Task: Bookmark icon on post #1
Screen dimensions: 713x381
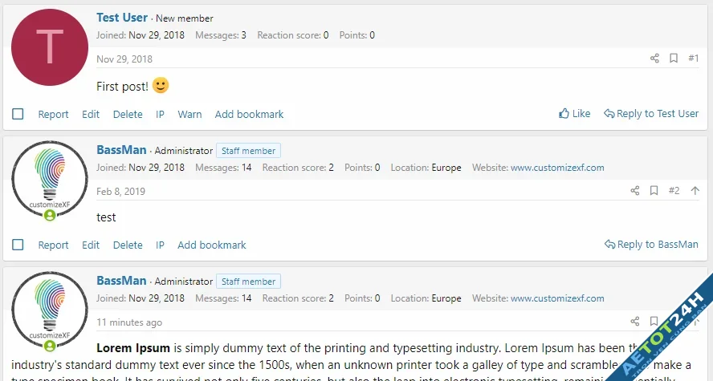Action: (x=674, y=59)
